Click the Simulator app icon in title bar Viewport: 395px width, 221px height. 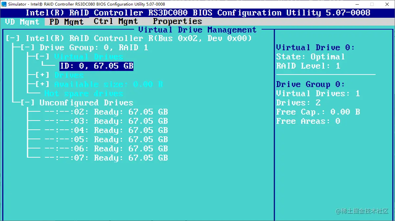[4, 4]
